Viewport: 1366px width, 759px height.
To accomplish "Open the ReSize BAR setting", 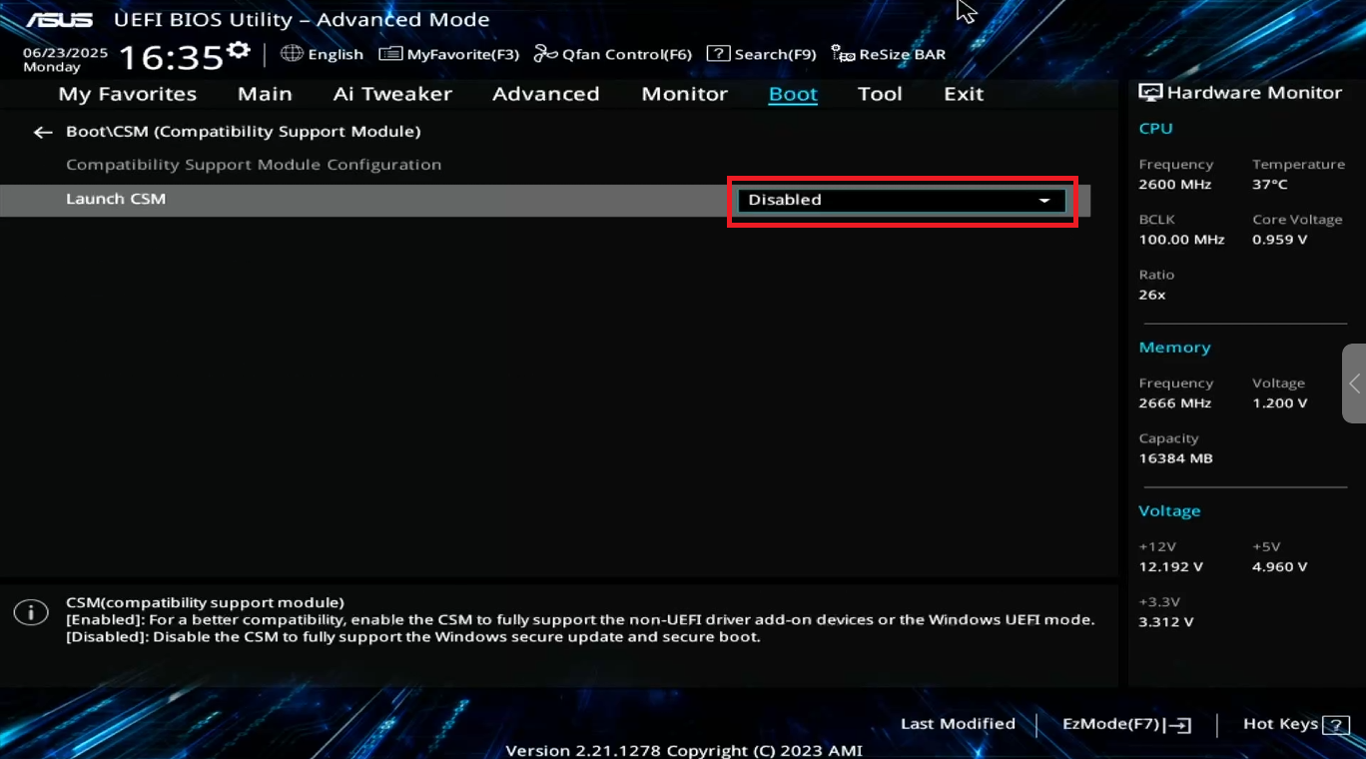I will (888, 54).
